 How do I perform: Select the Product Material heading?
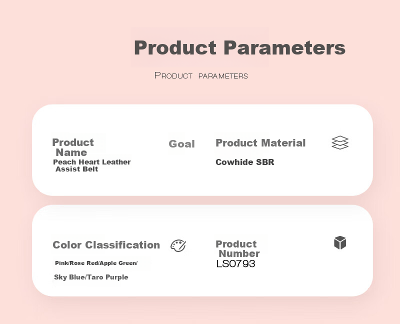pyautogui.click(x=260, y=143)
